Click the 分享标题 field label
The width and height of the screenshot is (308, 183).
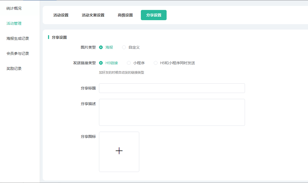88,88
